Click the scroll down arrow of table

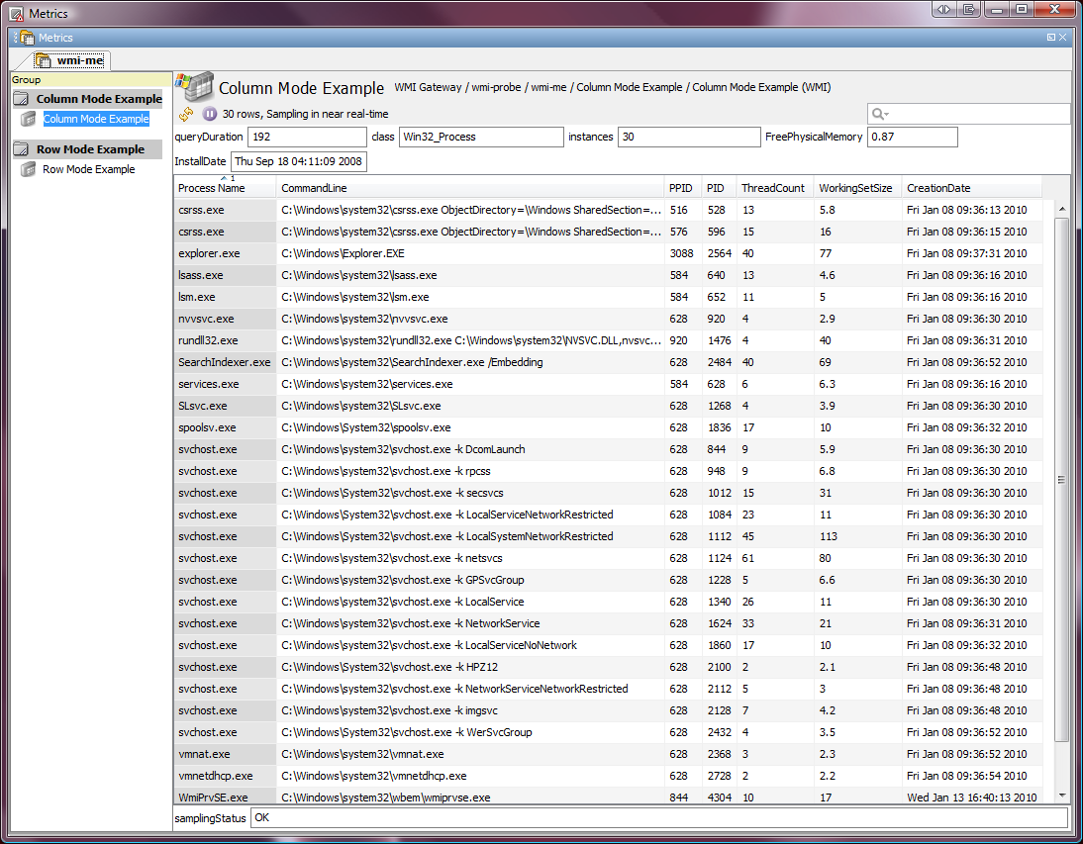(1062, 795)
